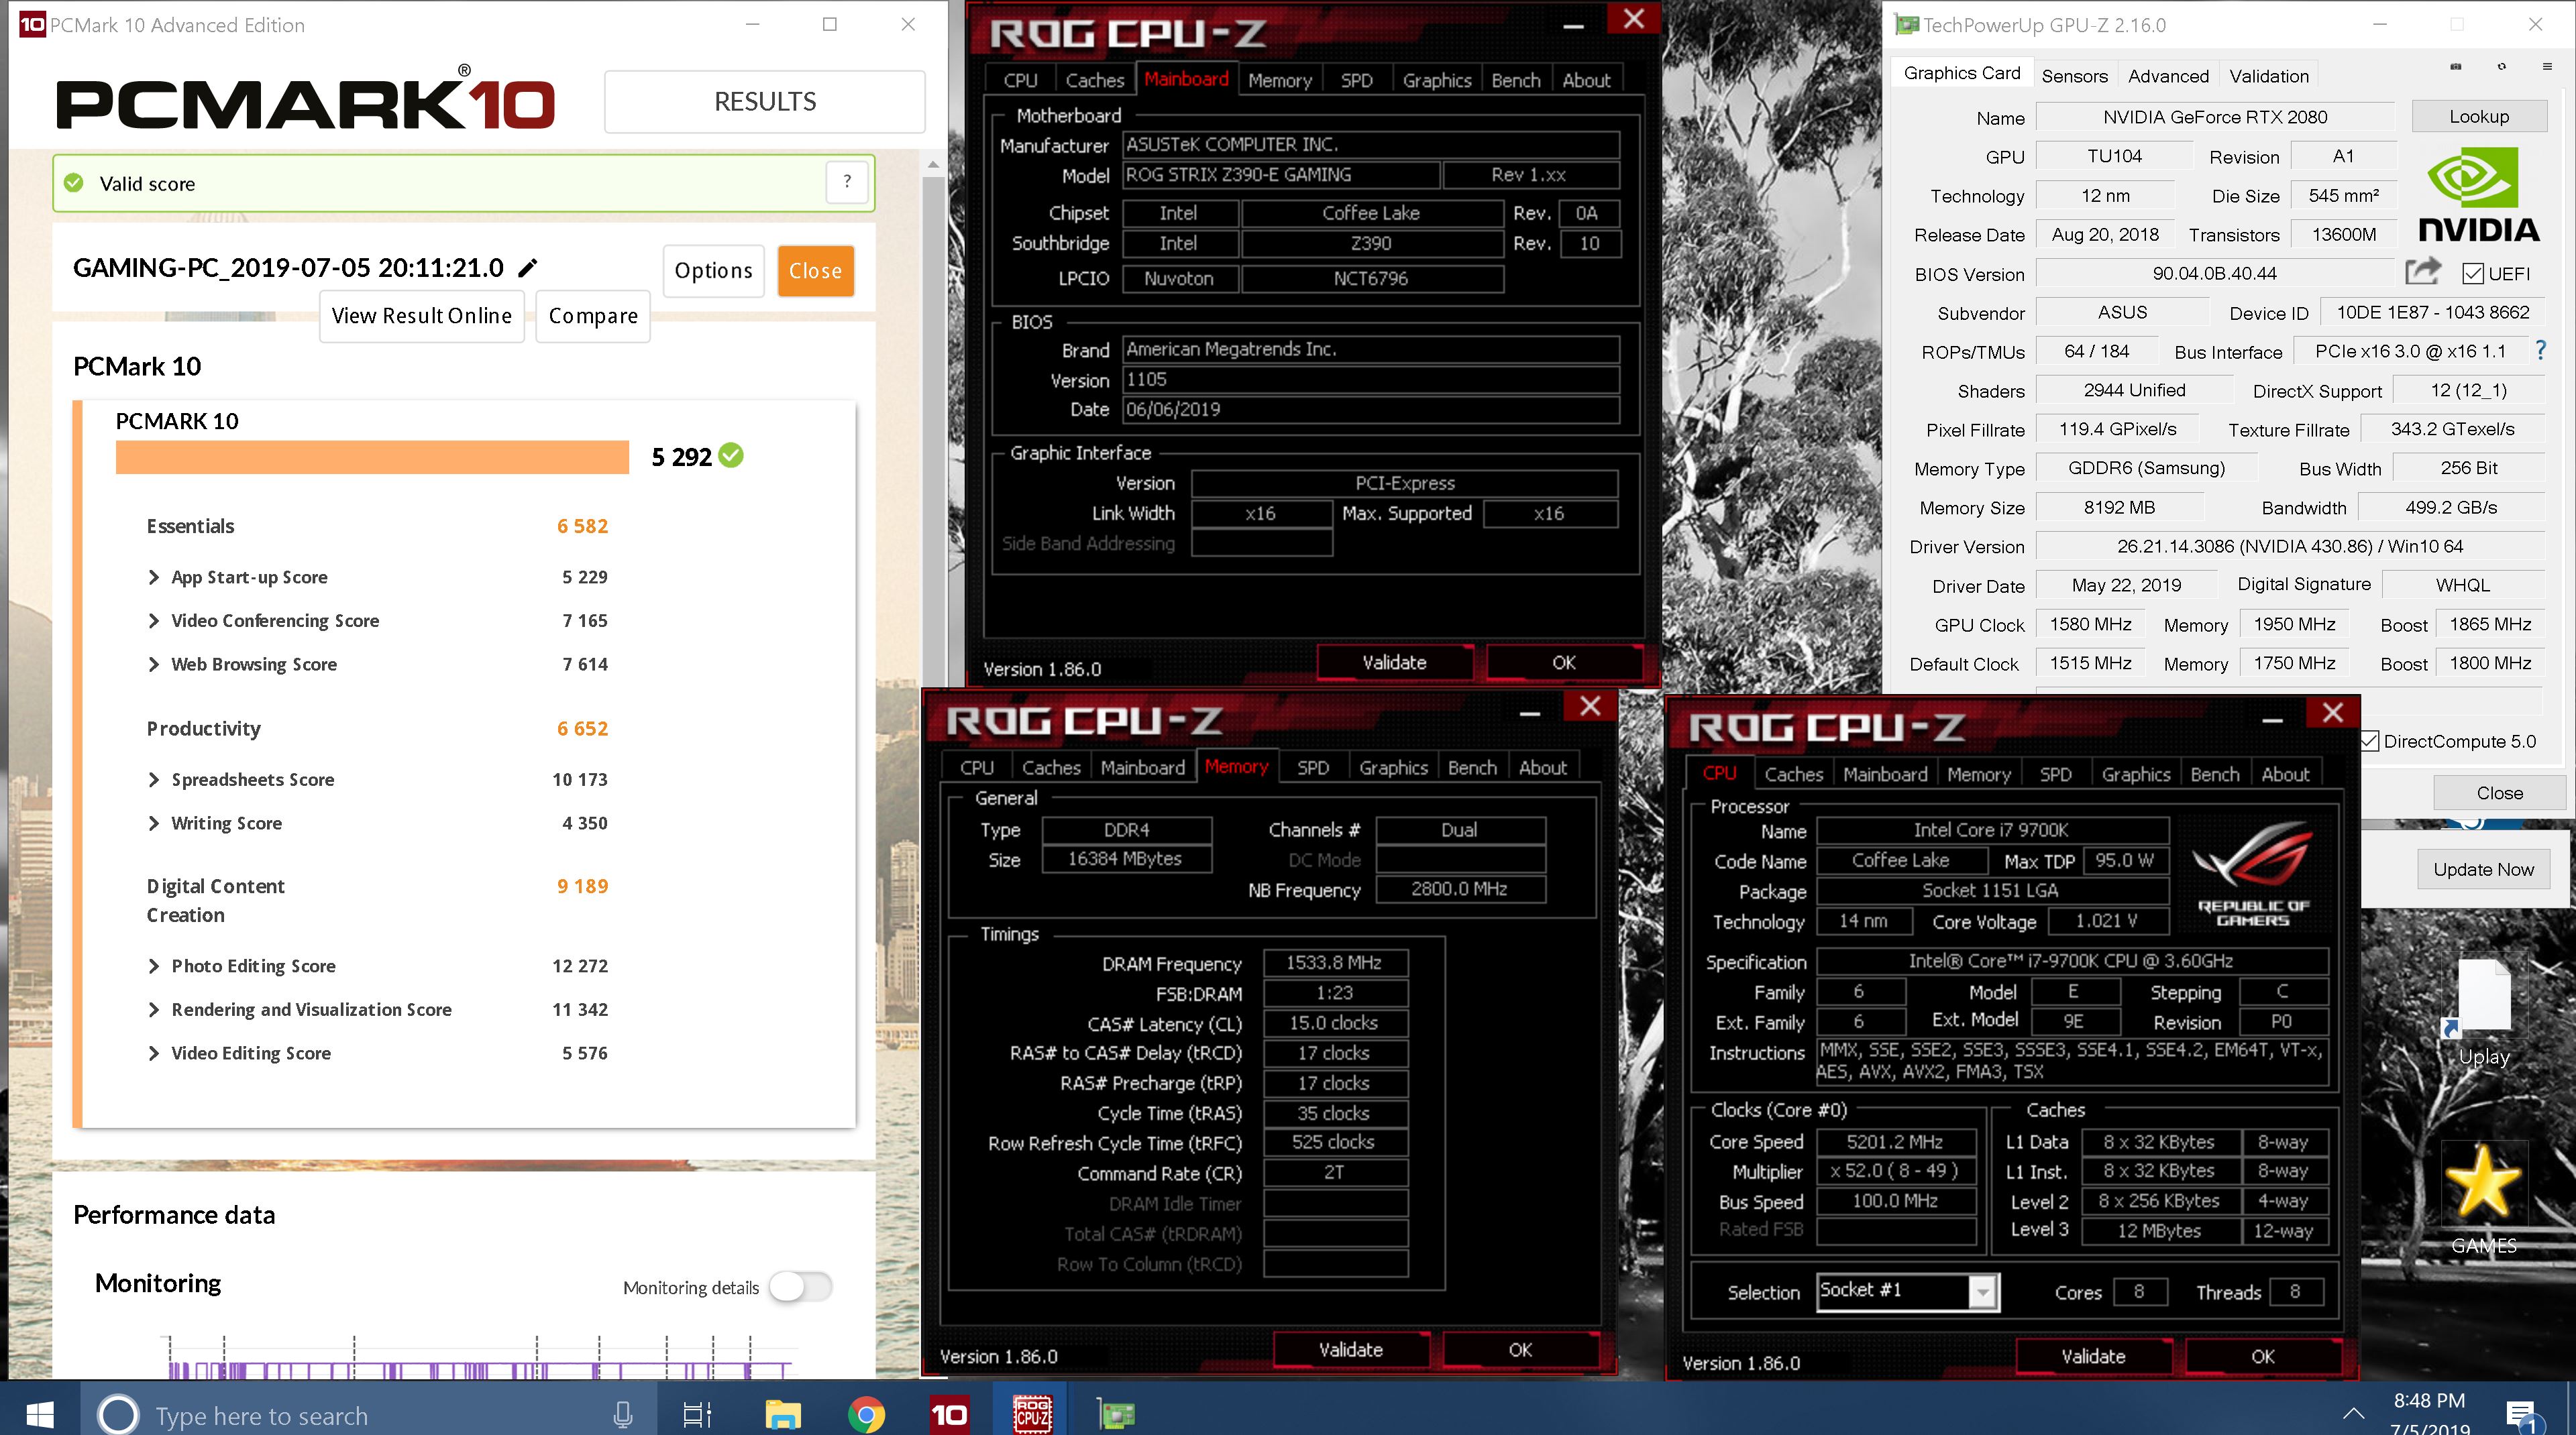2576x1435 pixels.
Task: Click OK in the Memory CPU-Z window
Action: (x=1520, y=1349)
